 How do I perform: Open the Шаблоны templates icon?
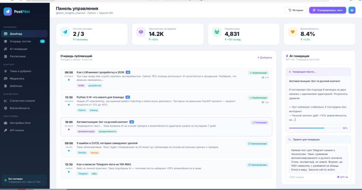6,85
